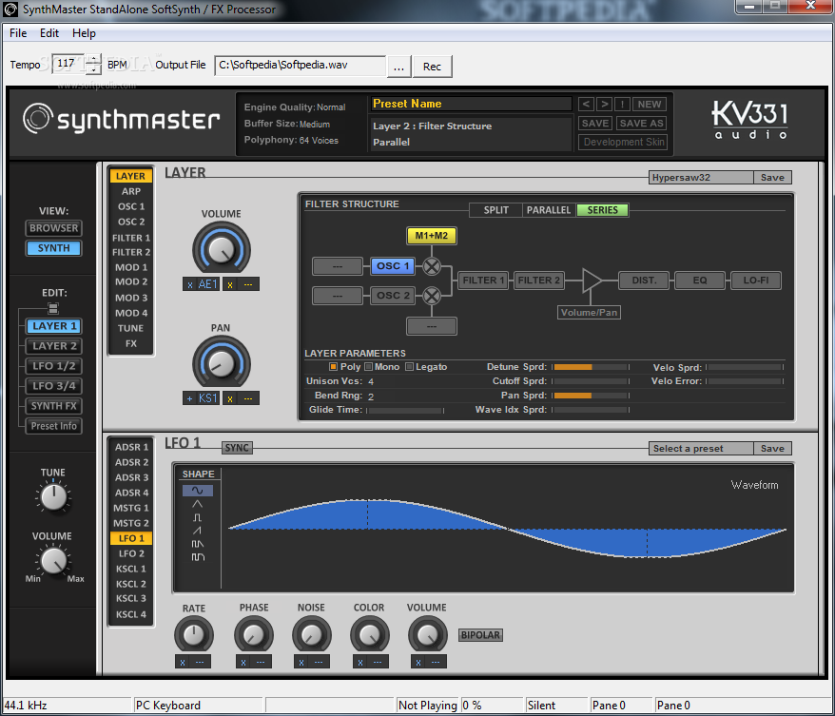Click the LFO RATE knob
Screen dimensions: 835x716
[x=194, y=635]
